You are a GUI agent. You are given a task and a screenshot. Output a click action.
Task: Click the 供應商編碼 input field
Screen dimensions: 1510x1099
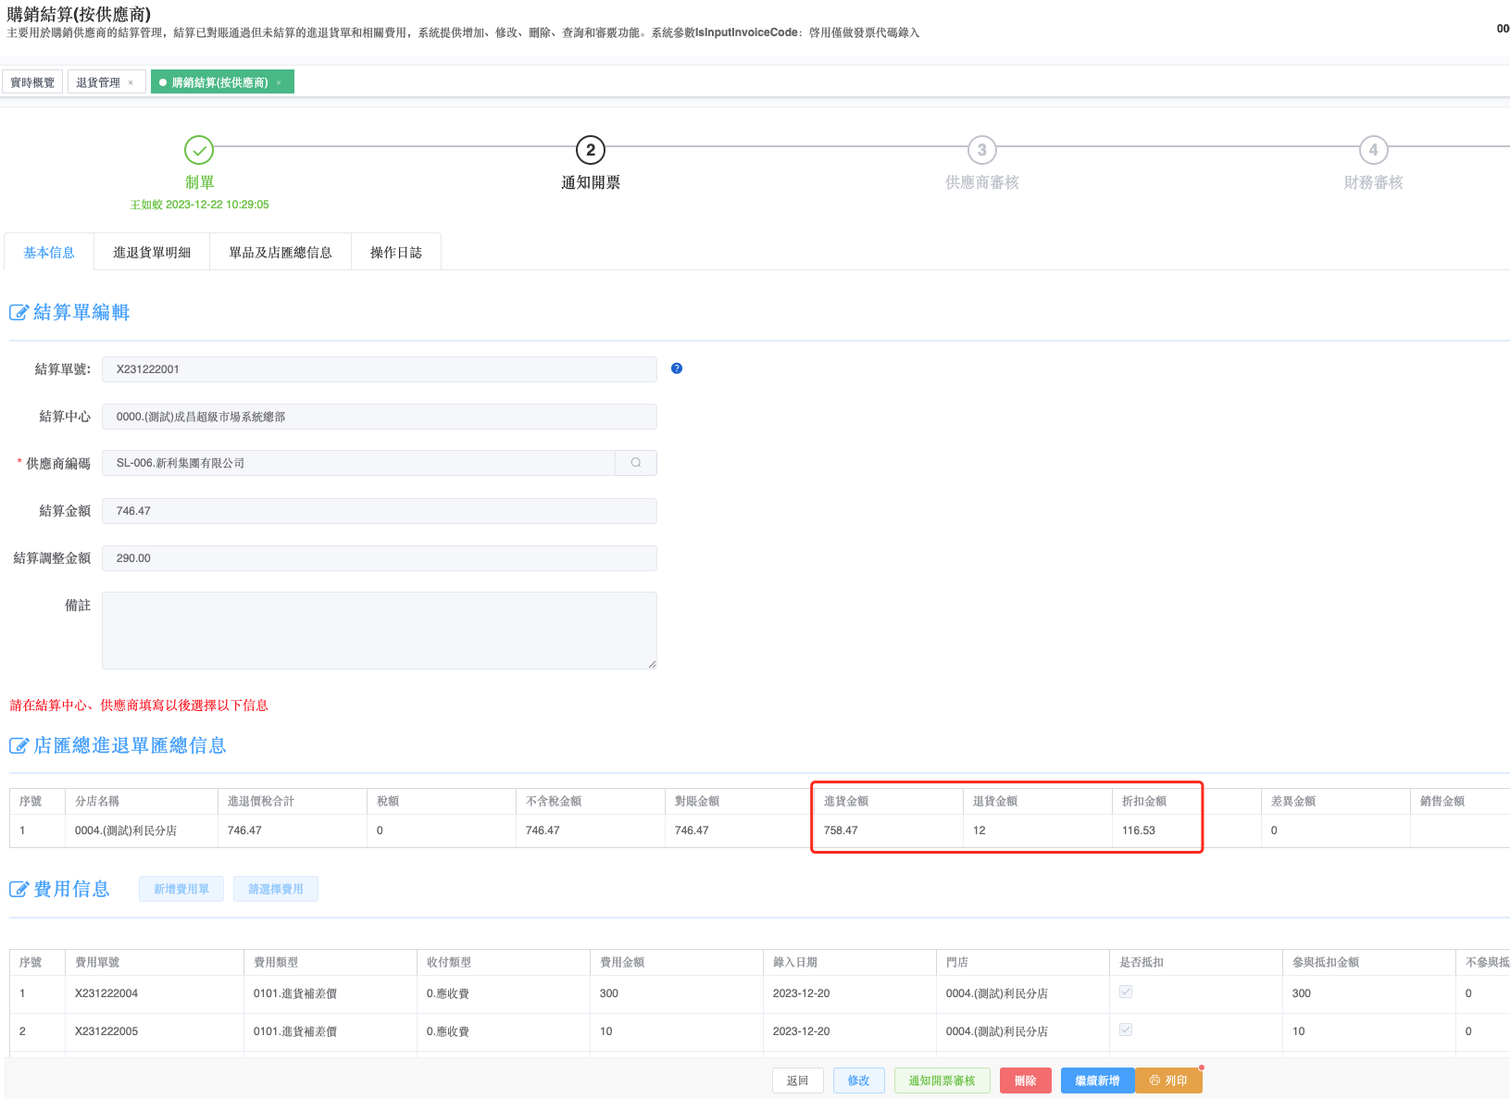358,463
